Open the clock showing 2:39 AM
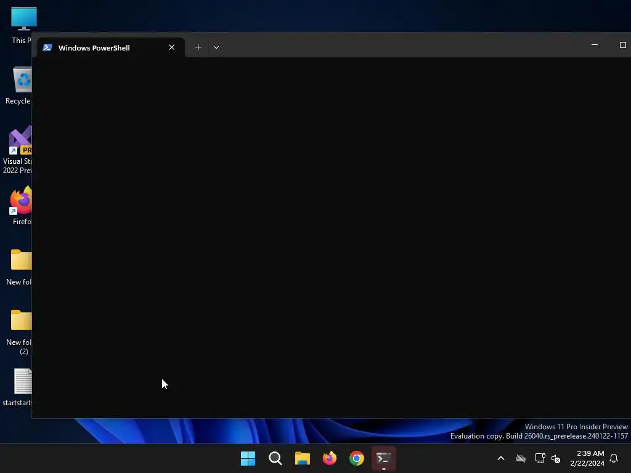 pos(587,458)
